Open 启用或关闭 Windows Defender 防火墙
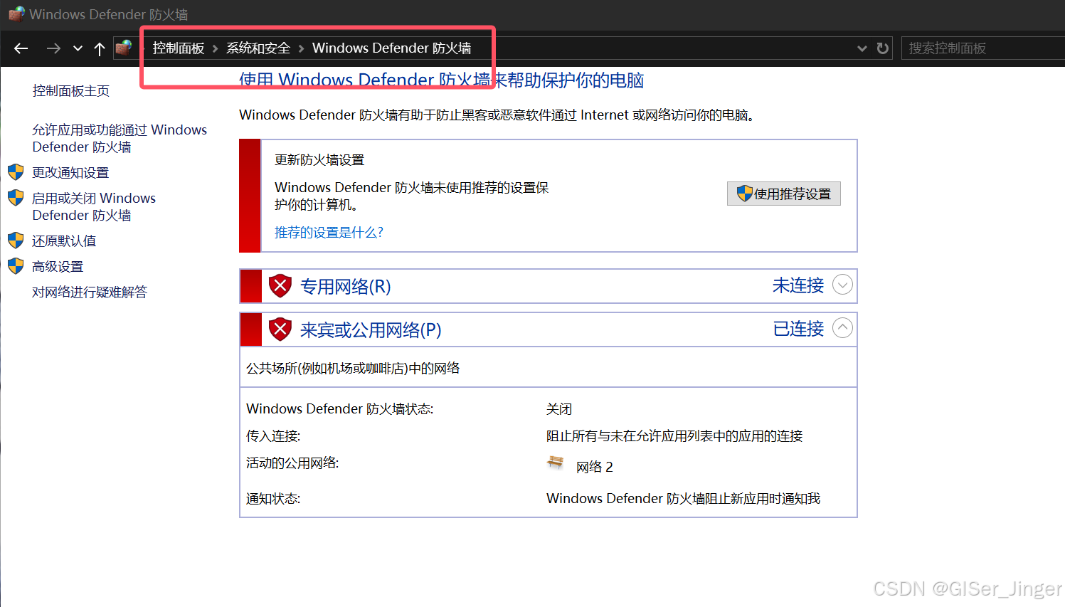Image resolution: width=1065 pixels, height=607 pixels. tap(94, 206)
